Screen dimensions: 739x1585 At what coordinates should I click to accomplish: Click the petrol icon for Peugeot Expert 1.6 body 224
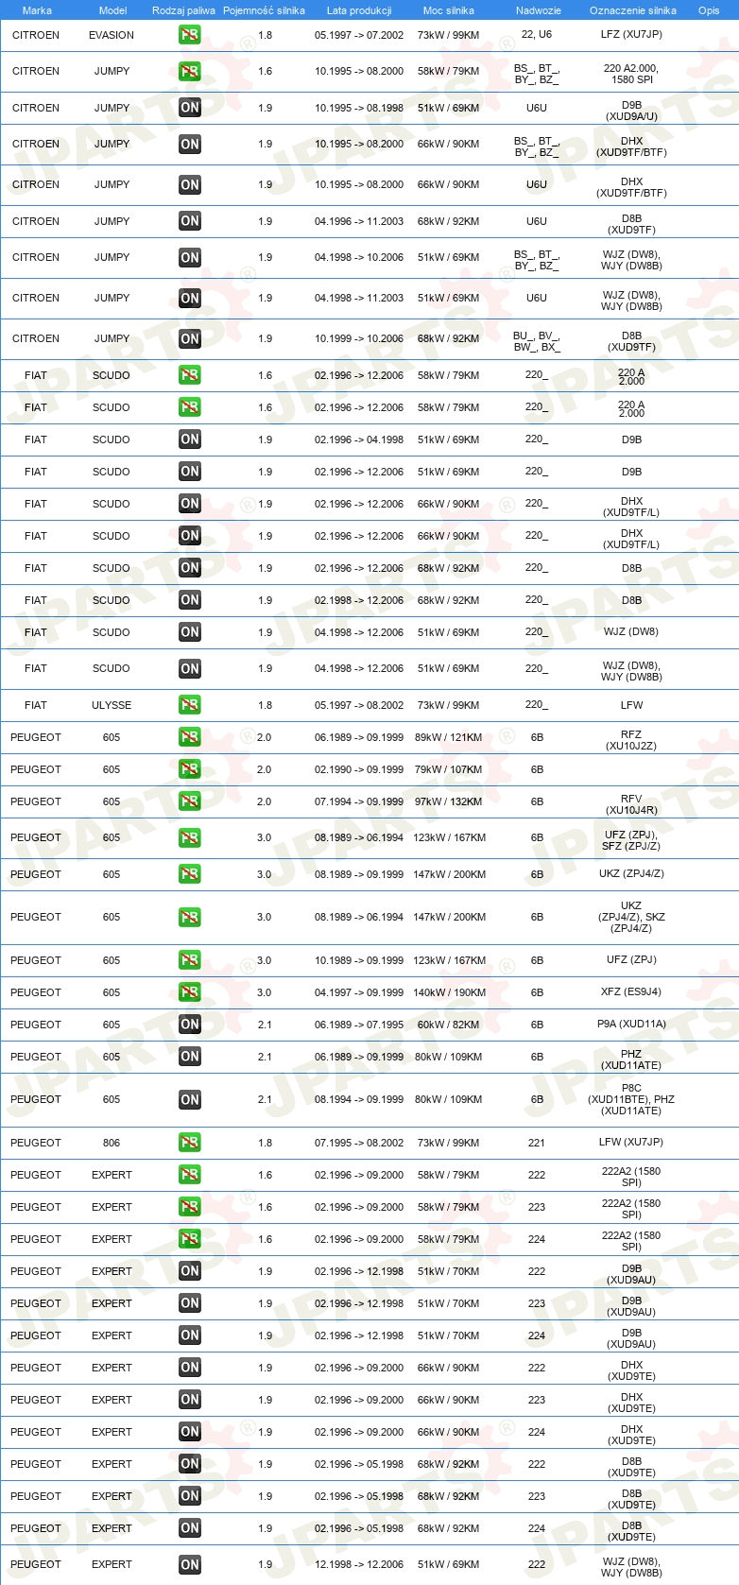[190, 1239]
